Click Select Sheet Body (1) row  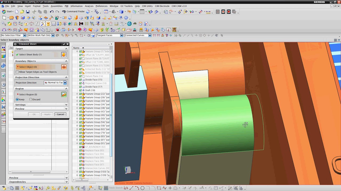point(41,55)
